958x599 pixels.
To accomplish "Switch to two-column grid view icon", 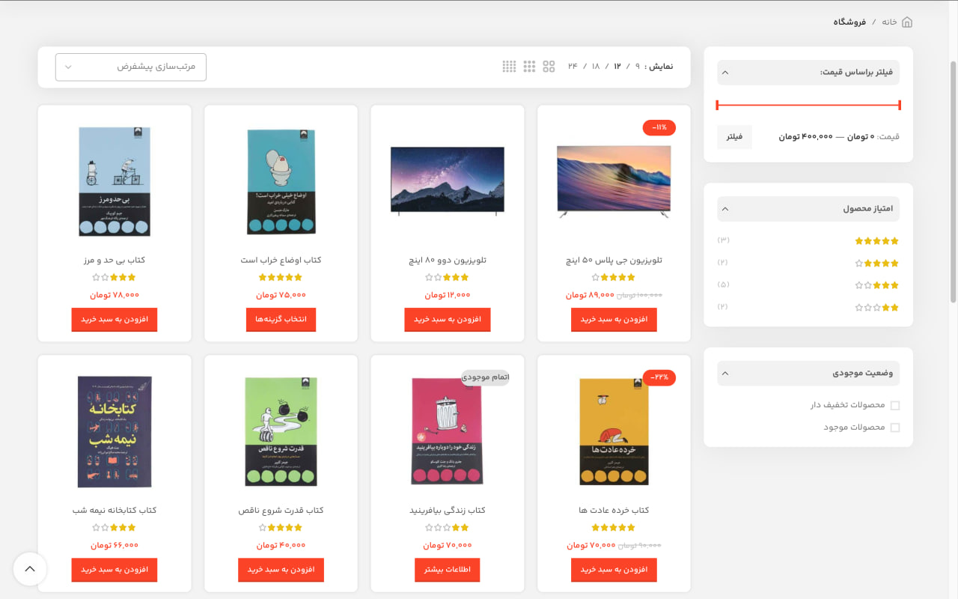I will (x=549, y=67).
